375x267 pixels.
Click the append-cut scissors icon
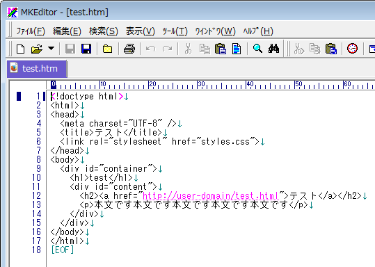pyautogui.click(x=299, y=49)
